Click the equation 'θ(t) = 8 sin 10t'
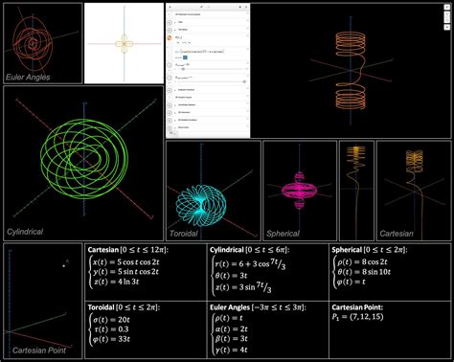 (364, 272)
